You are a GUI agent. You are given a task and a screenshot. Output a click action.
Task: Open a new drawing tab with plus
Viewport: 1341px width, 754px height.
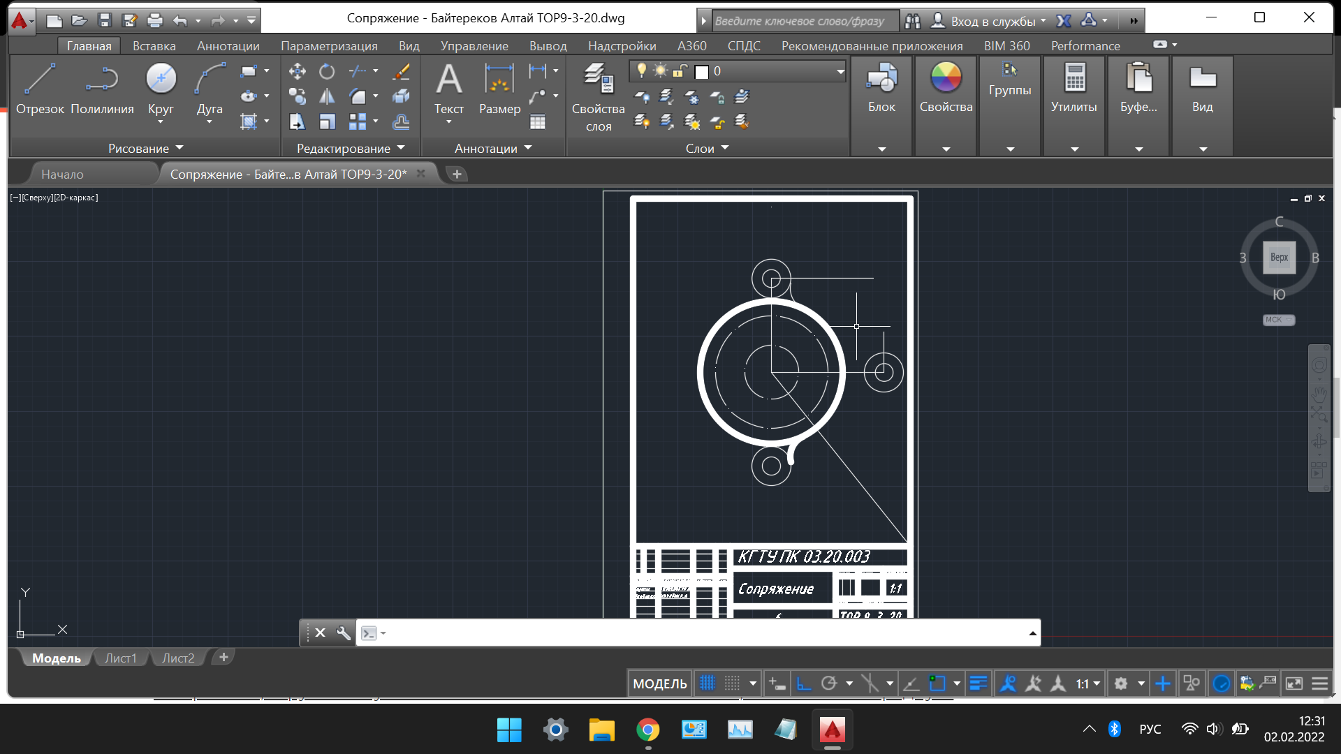click(457, 174)
